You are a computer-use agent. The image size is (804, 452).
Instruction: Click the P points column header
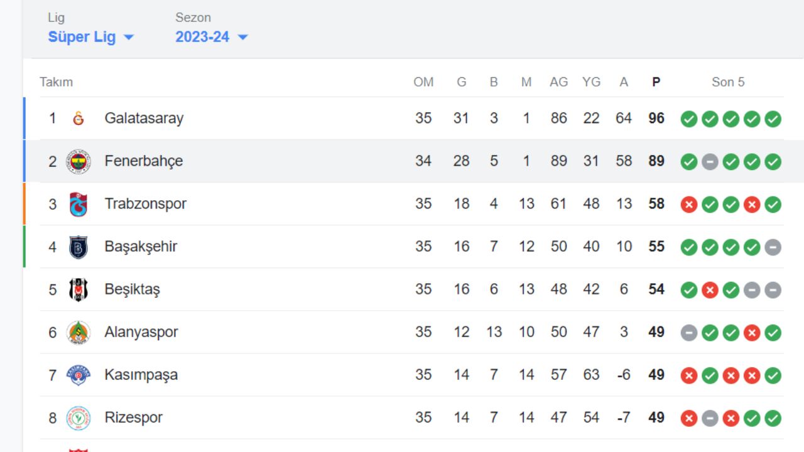click(656, 82)
